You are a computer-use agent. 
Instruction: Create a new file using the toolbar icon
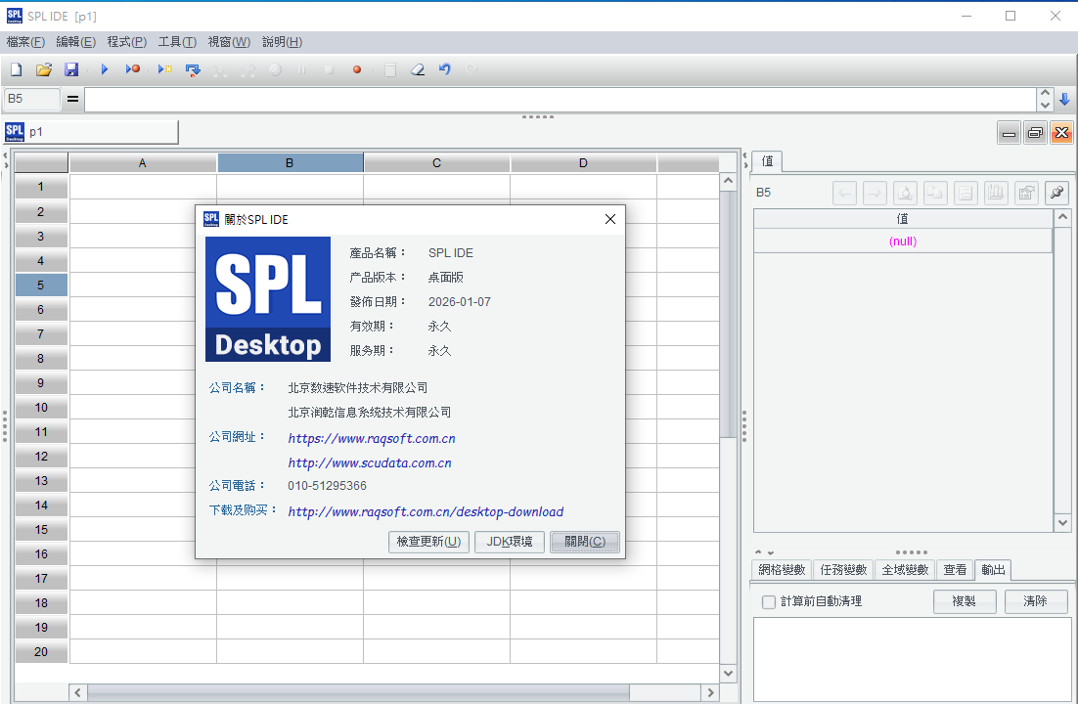(15, 69)
